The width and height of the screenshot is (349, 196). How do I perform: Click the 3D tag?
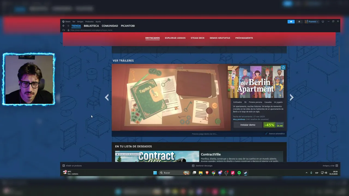(245, 102)
